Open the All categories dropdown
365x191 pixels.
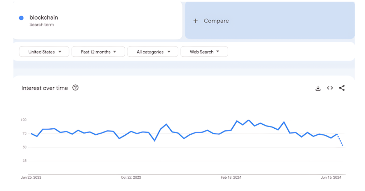[x=154, y=52]
